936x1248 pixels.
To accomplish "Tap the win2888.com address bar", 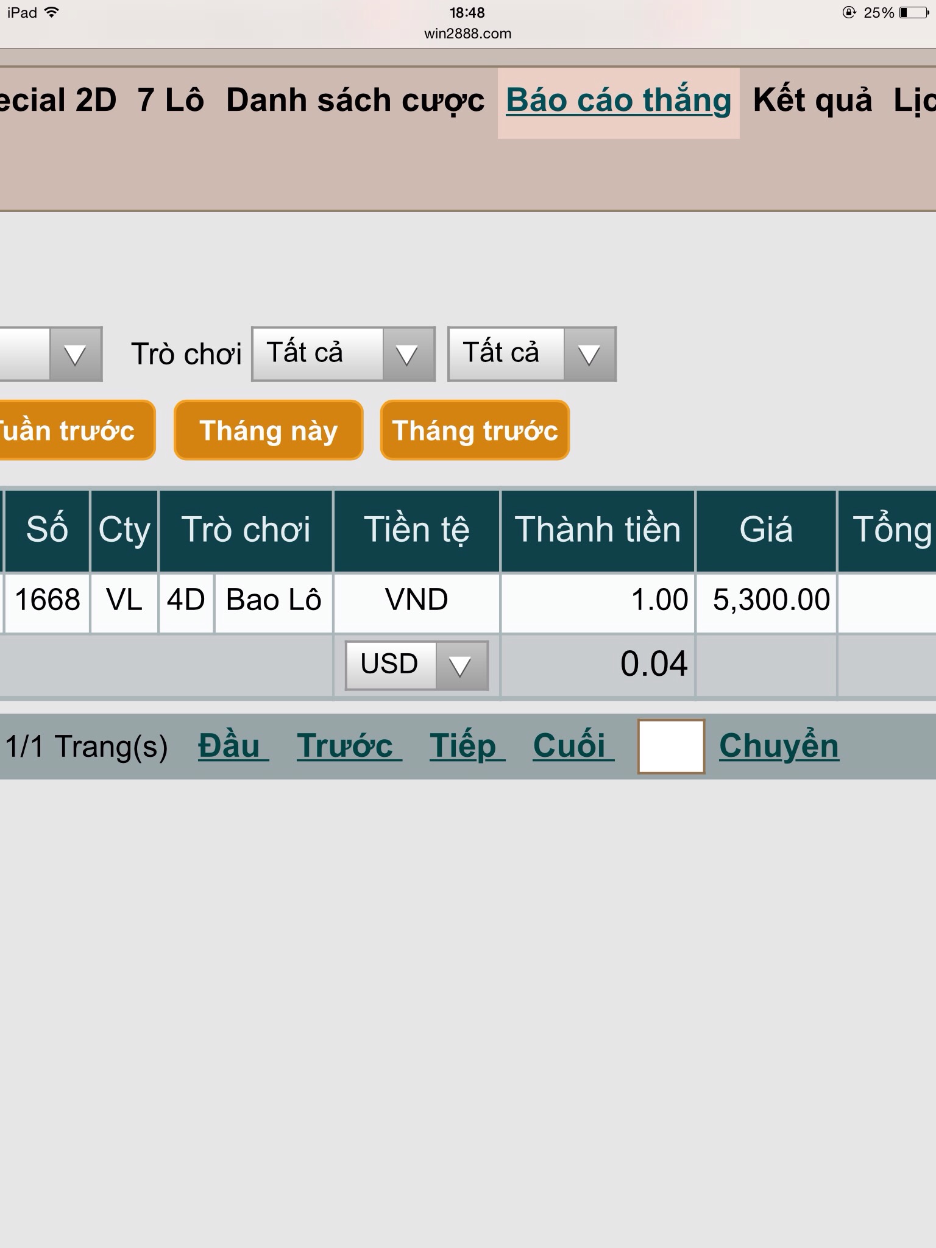I will coord(468,34).
